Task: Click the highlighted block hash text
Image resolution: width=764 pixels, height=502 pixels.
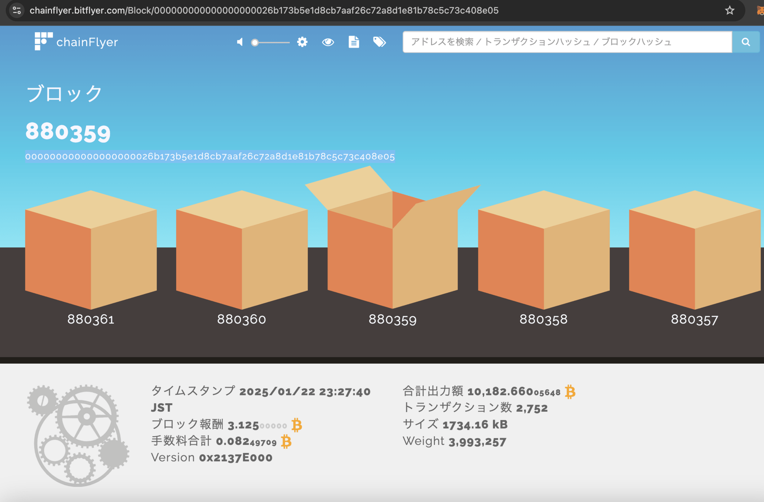Action: [210, 157]
